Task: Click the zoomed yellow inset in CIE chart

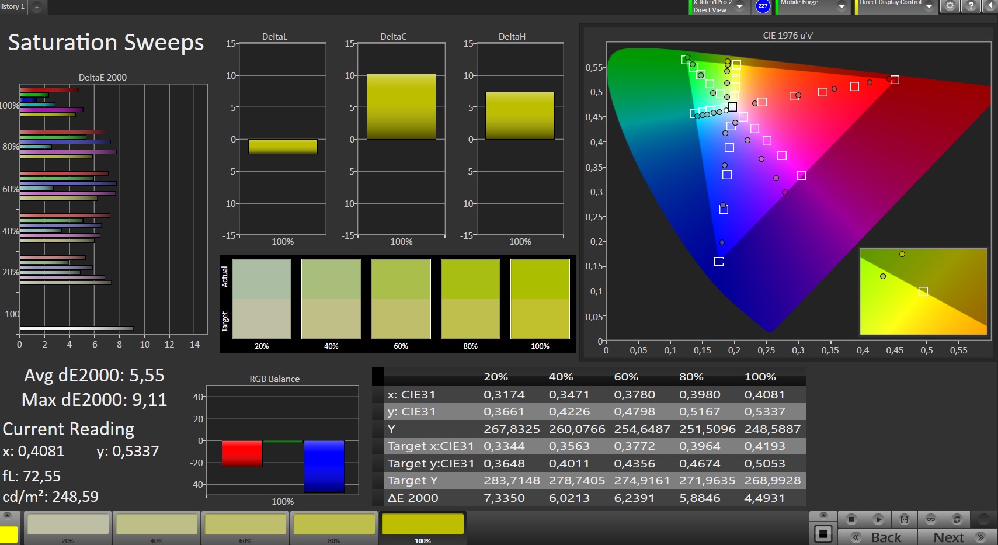Action: pos(923,291)
